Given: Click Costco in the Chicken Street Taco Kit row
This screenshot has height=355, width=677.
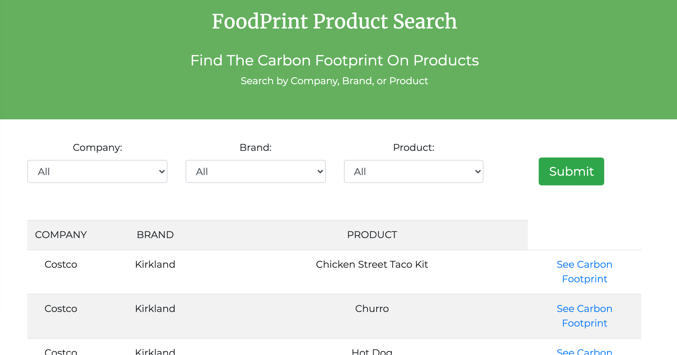Looking at the screenshot, I should [61, 264].
